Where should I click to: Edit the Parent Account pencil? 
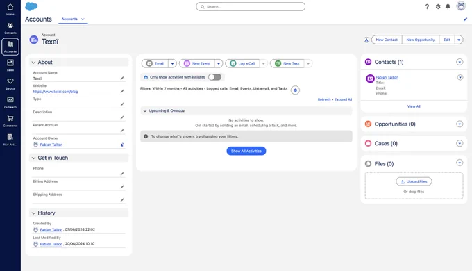(x=122, y=131)
